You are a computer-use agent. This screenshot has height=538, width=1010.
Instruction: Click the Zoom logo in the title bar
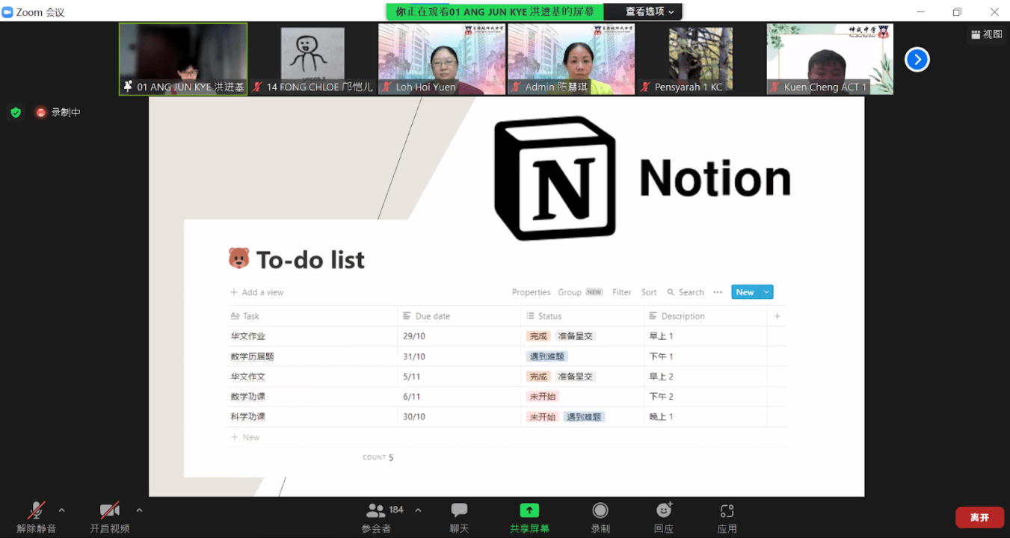pos(8,12)
